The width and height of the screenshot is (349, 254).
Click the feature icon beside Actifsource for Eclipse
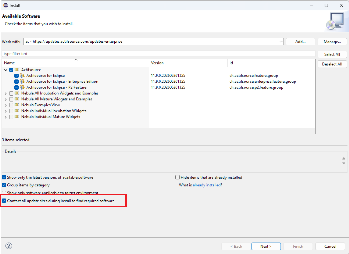pyautogui.click(x=22, y=76)
